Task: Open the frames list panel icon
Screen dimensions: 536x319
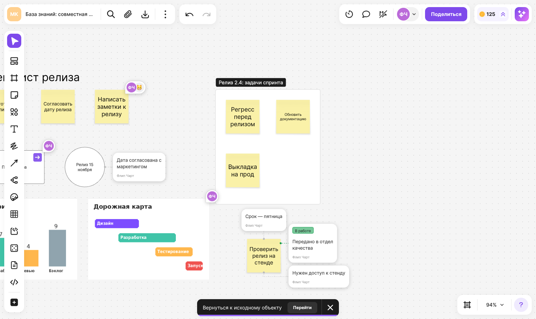Action: 467,305
